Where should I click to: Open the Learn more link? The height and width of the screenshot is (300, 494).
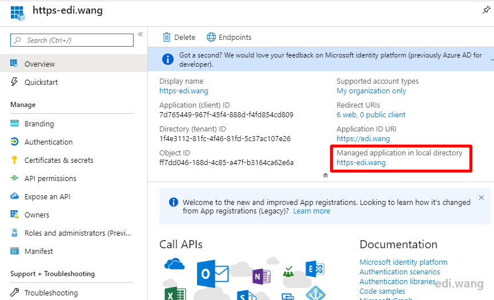(x=312, y=211)
